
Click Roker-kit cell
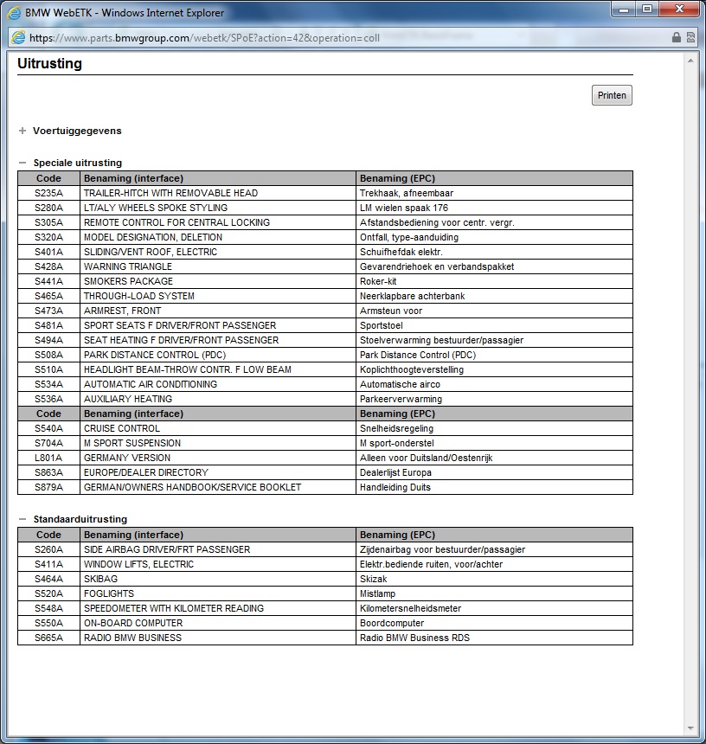click(494, 281)
